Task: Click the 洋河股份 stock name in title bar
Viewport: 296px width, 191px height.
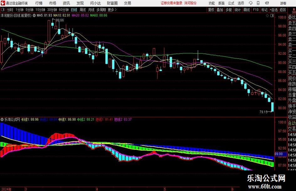Action: pyautogui.click(x=190, y=3)
